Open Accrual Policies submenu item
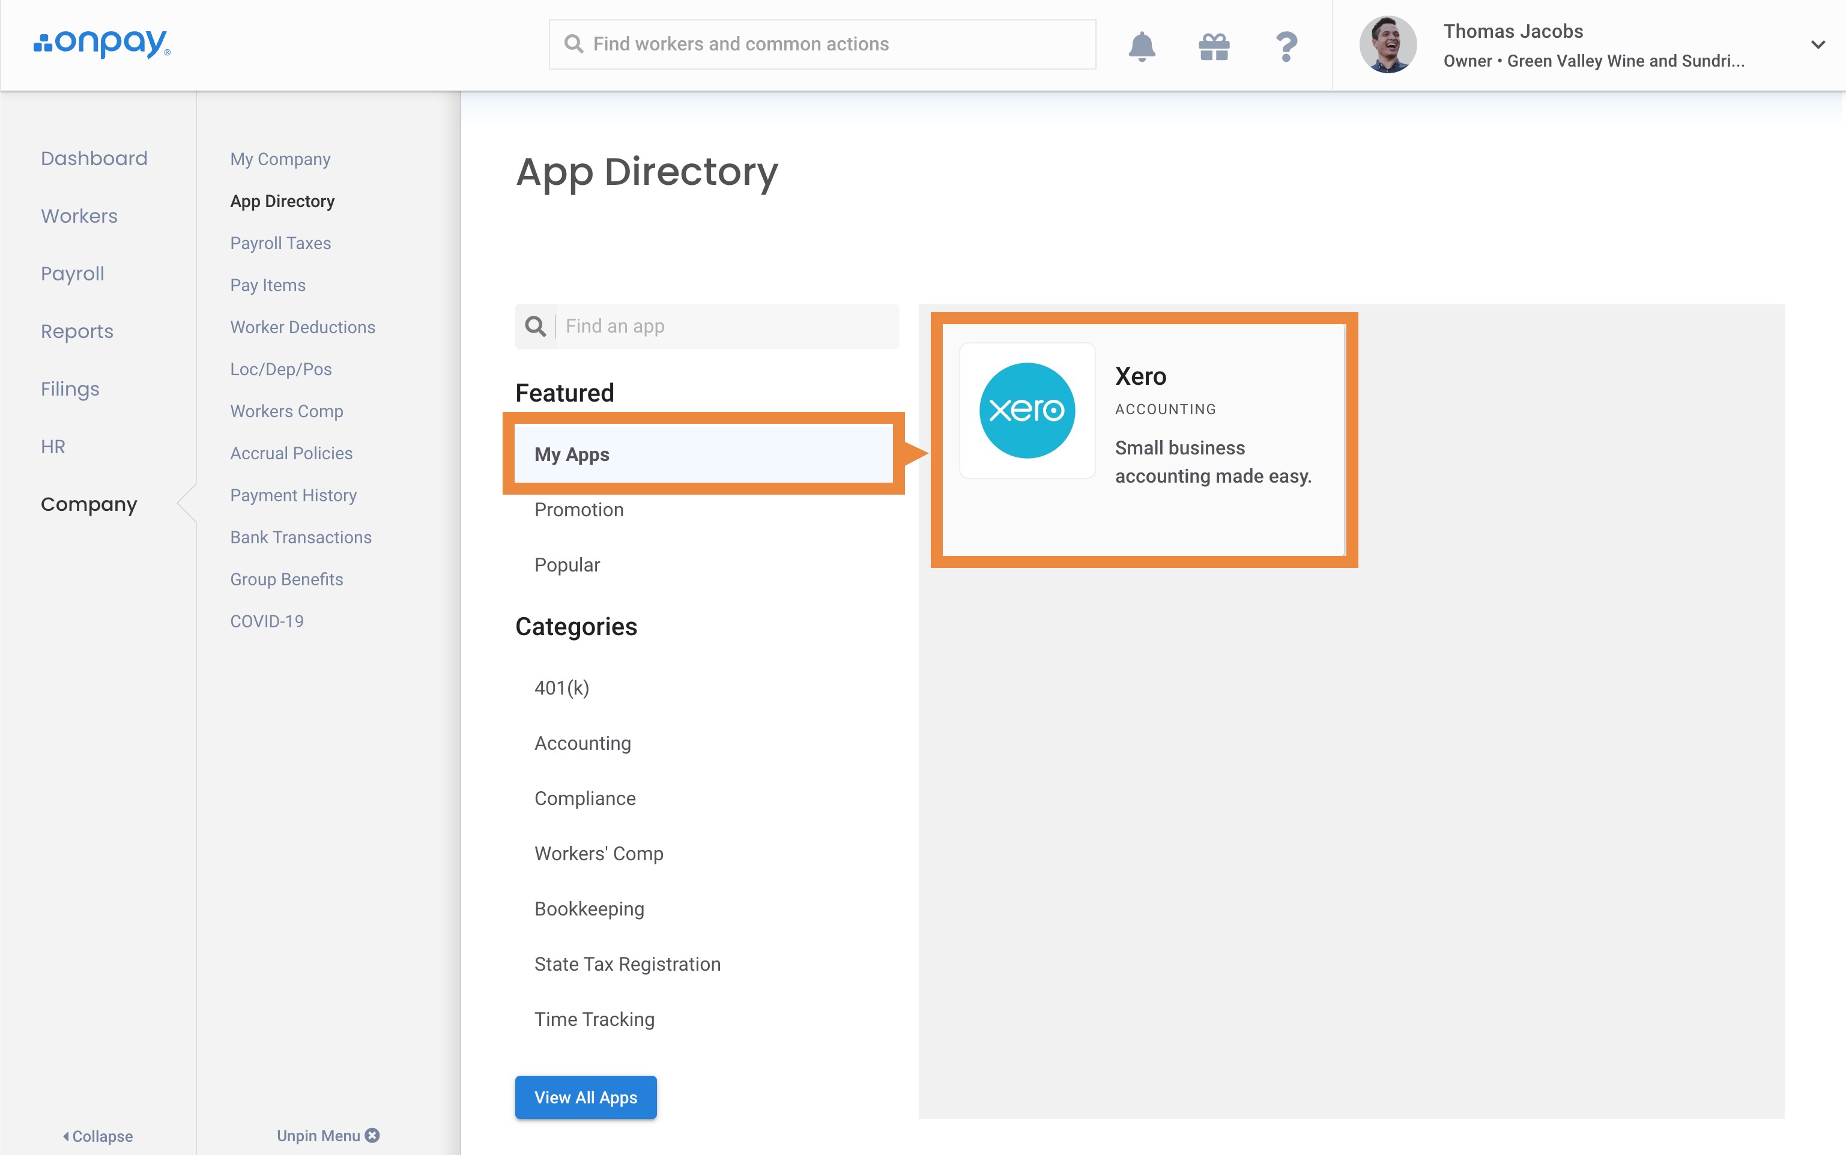The width and height of the screenshot is (1846, 1155). 291,453
